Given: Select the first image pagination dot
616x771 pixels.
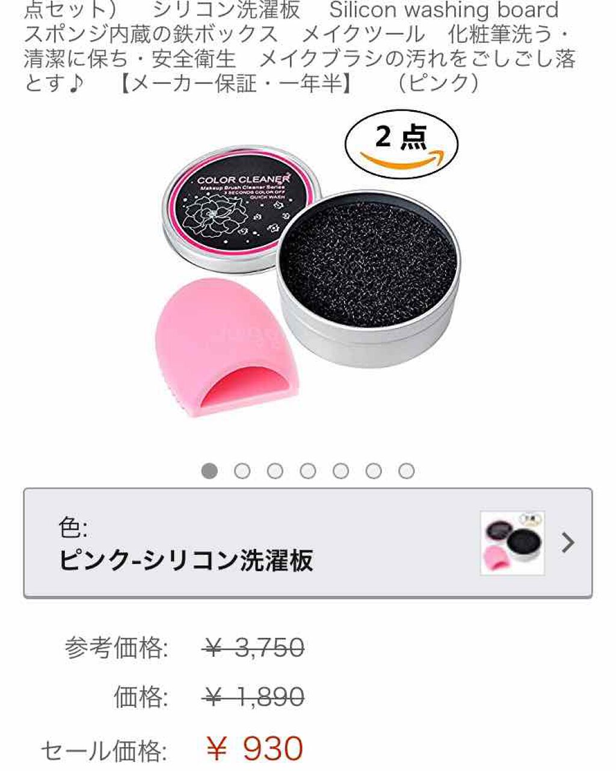Looking at the screenshot, I should 209,471.
